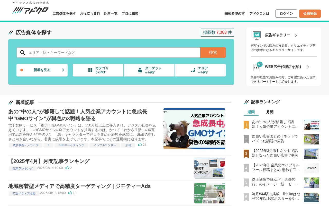
Task: Click the keyword search input field
Action: [x=113, y=53]
